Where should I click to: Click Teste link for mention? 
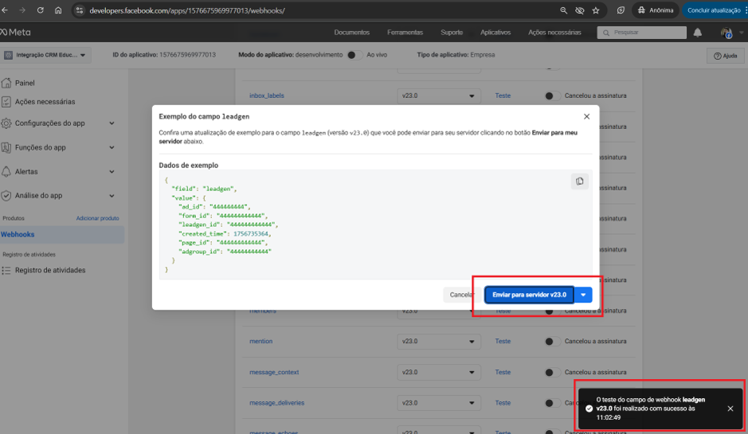(x=503, y=342)
